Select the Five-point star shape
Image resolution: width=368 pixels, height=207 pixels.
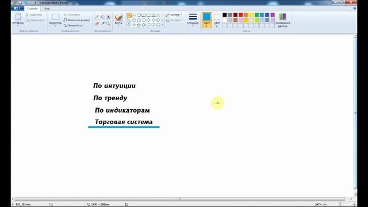[139, 25]
